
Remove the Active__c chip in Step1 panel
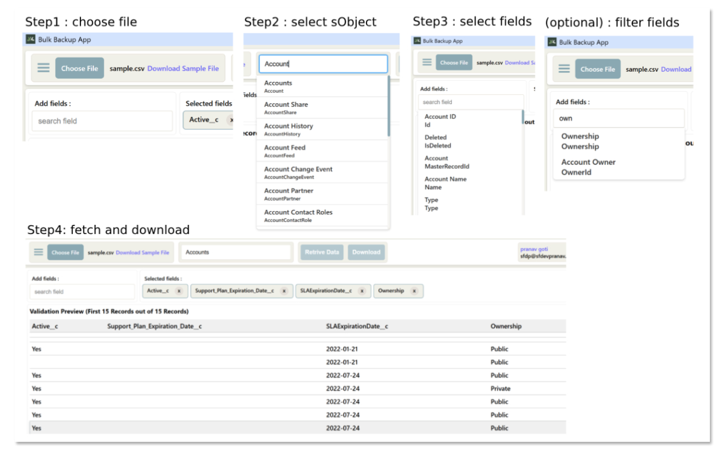tap(231, 120)
